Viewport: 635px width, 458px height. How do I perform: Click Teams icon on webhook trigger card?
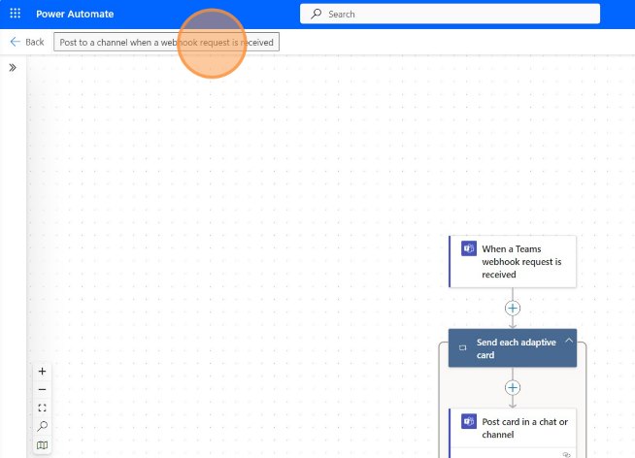coord(469,248)
